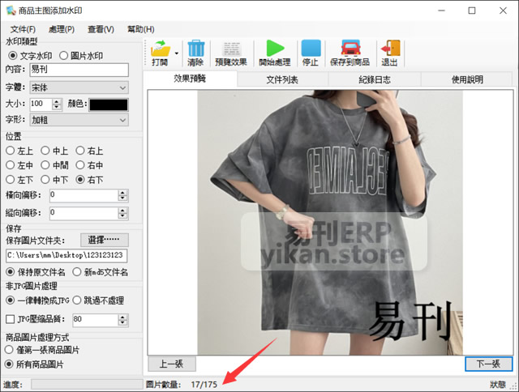Viewport: 519px width, 392px height.
Task: Expand the 字體 font dropdown
Action: pos(122,87)
